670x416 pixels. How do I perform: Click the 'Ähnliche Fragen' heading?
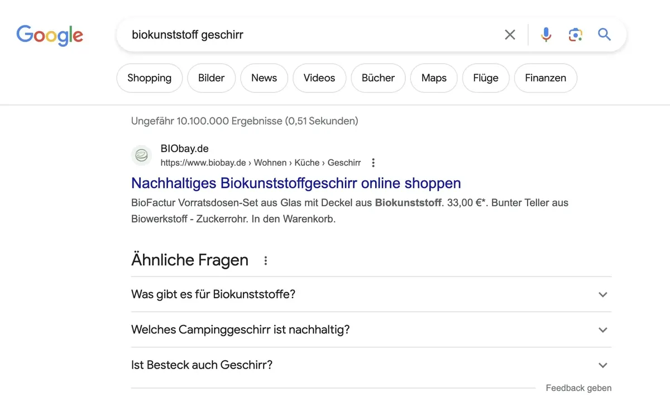(x=190, y=260)
